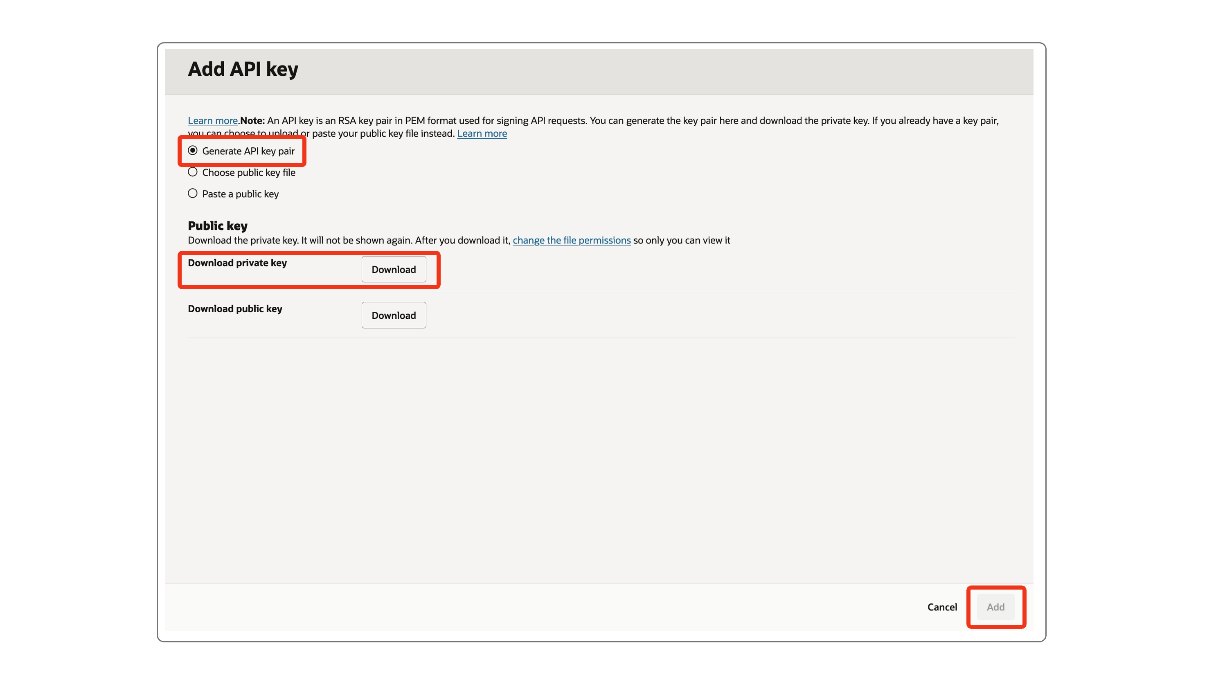Cancel the Add API key dialog
Image resolution: width=1216 pixels, height=689 pixels.
point(941,607)
